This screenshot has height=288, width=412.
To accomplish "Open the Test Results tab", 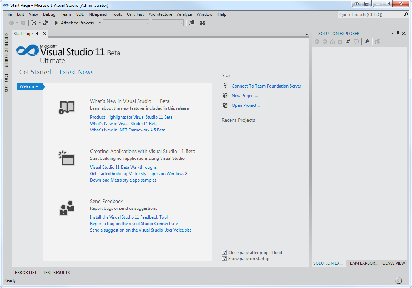I will (x=57, y=273).
